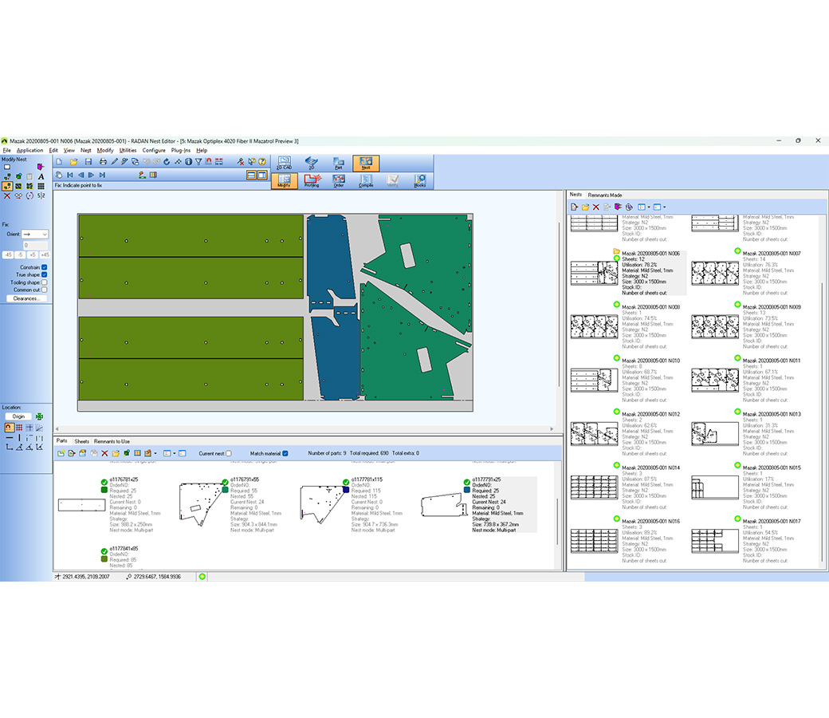829x718 pixels.
Task: Tick the Current nest checkbox
Action: 229,453
